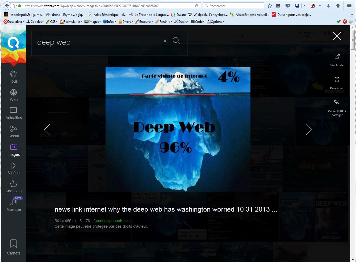Expand the Divers dropdown
This screenshot has width=356, height=262.
(126, 21)
